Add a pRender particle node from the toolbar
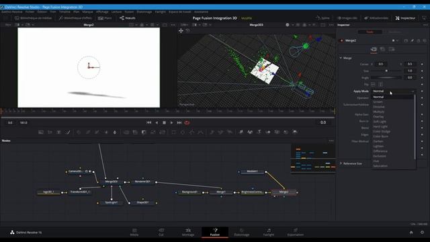This screenshot has height=242, width=430. (230, 132)
